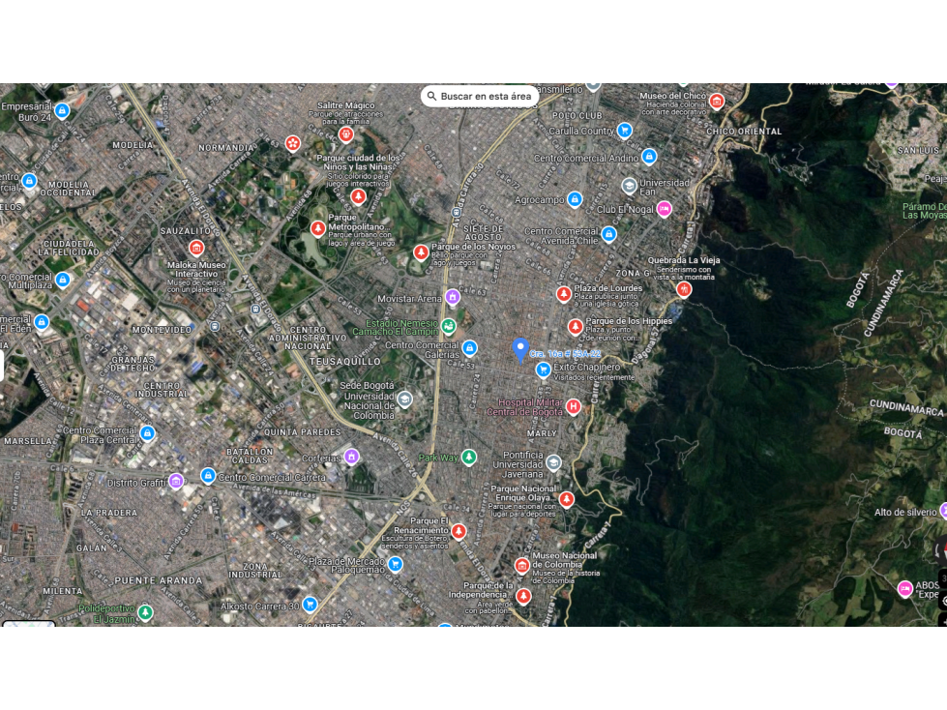Image resolution: width=947 pixels, height=710 pixels.
Task: Click the Centro Comercial Multiplaza marker
Action: point(62,280)
